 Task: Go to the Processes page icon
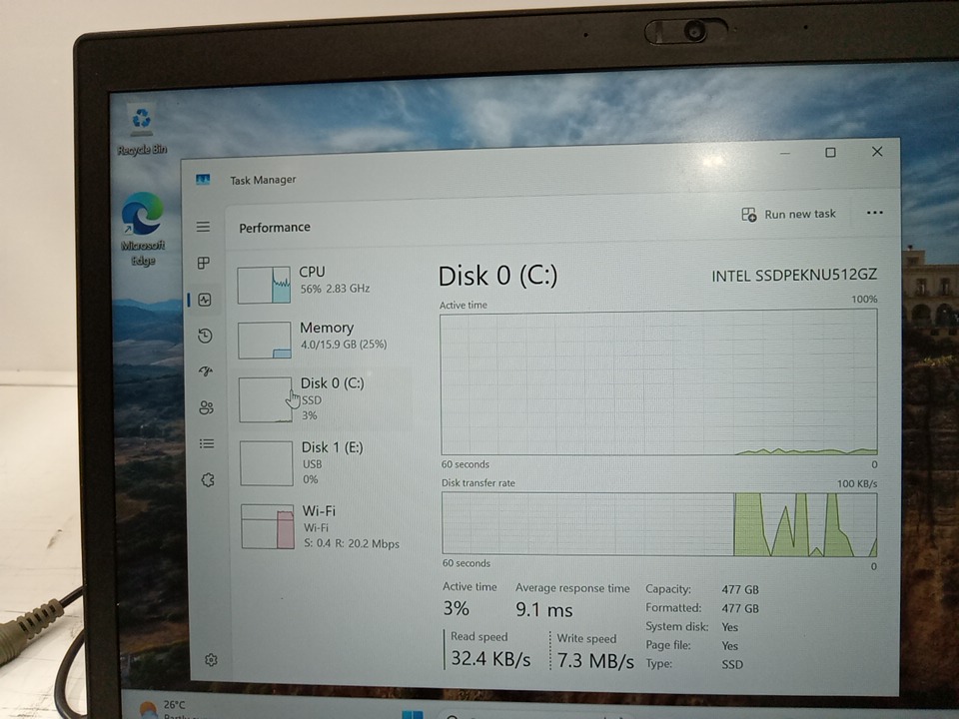[204, 263]
